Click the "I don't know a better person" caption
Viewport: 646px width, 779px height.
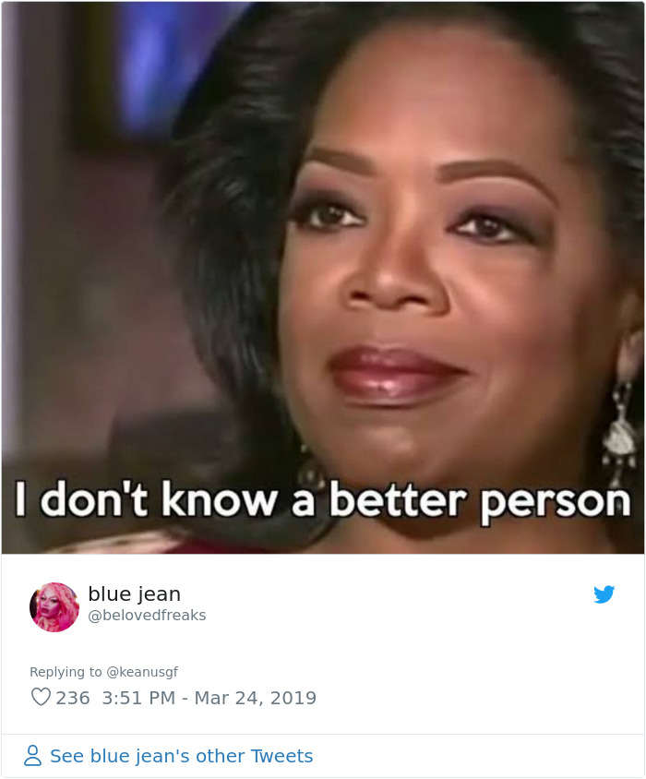coord(323,498)
